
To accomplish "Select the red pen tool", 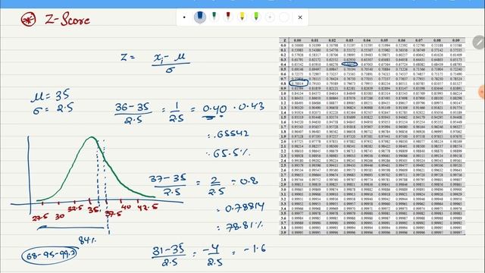I will pyautogui.click(x=228, y=17).
